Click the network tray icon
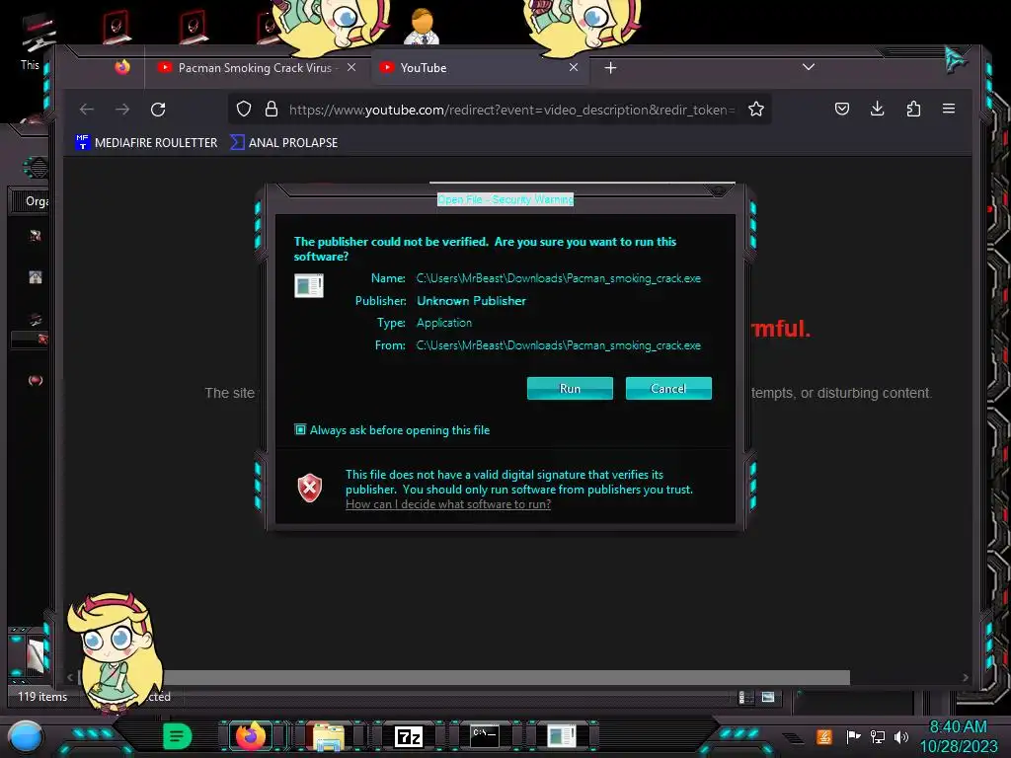Screen dimensions: 1011x758 [878, 736]
